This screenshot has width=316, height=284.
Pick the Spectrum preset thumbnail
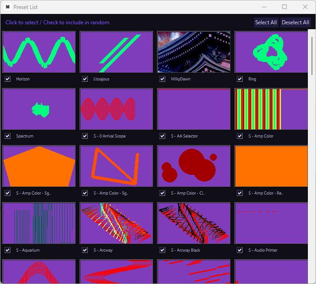(39, 109)
